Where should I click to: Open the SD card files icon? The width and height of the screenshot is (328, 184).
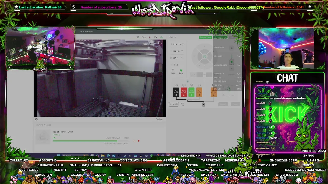click(138, 37)
